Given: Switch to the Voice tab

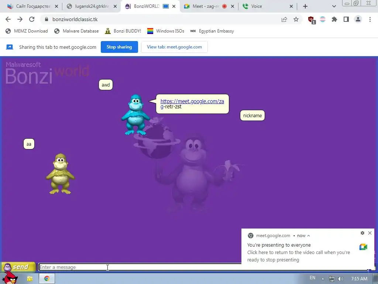Looking at the screenshot, I should (x=257, y=6).
